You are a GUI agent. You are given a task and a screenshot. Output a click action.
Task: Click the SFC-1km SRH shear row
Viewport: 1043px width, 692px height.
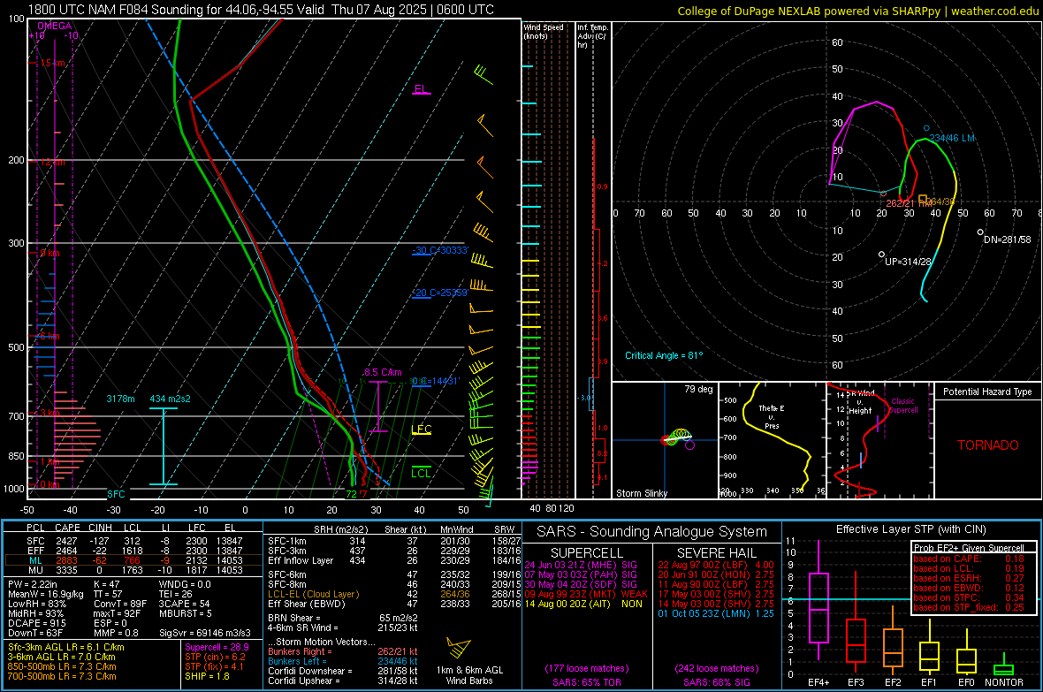pyautogui.click(x=394, y=541)
